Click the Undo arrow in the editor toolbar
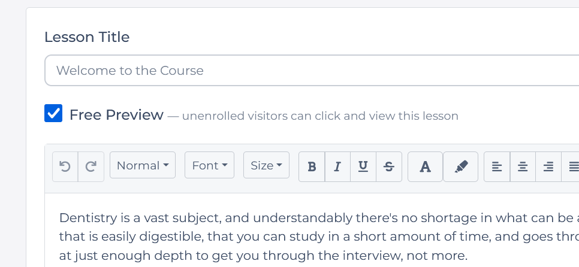 point(65,166)
